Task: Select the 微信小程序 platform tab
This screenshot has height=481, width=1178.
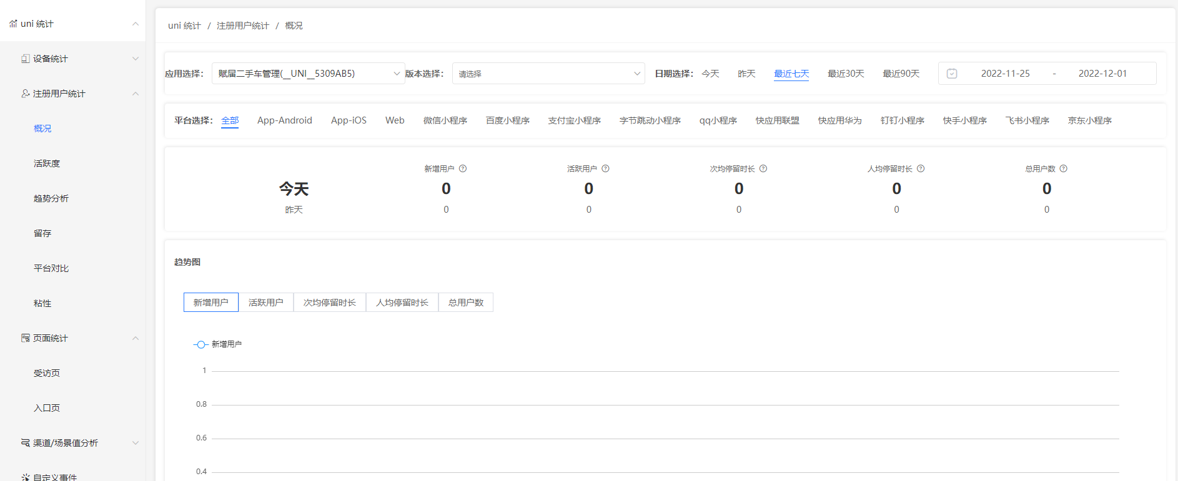Action: pyautogui.click(x=445, y=120)
